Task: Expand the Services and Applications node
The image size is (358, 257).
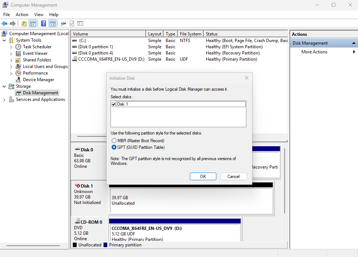Action: click(4, 99)
